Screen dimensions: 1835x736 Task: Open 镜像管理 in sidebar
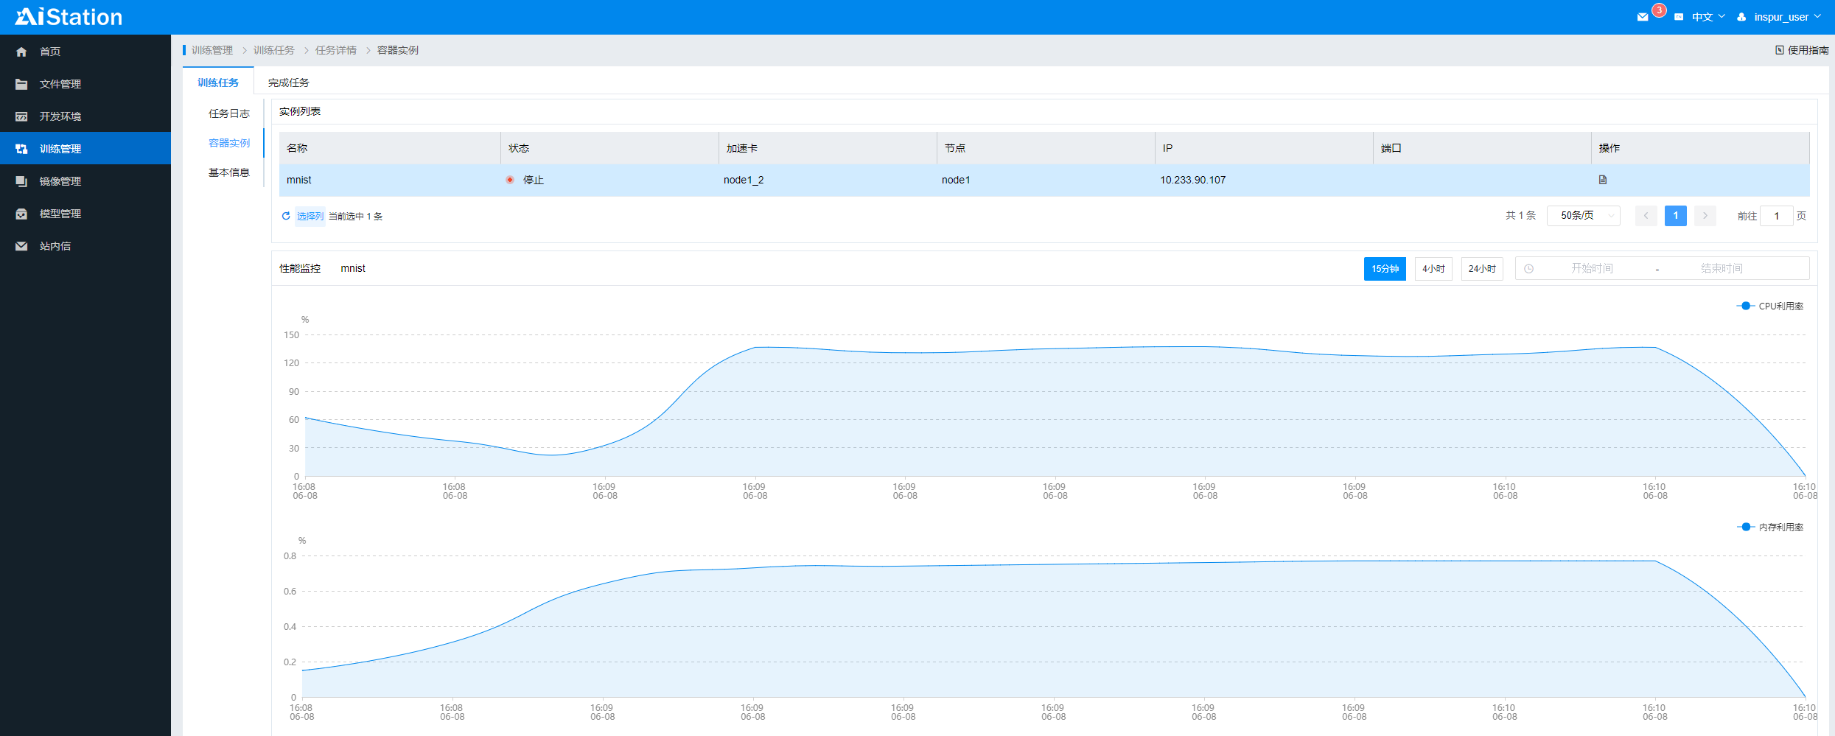tap(60, 181)
